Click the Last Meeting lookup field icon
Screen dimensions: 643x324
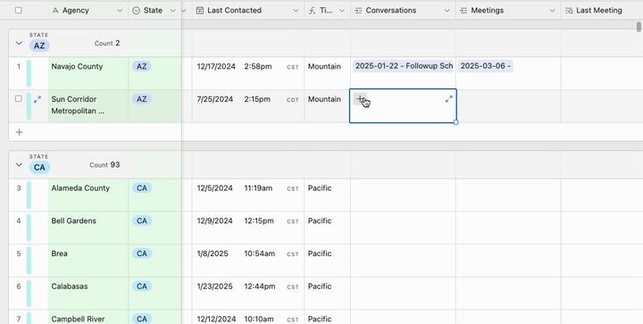click(569, 10)
